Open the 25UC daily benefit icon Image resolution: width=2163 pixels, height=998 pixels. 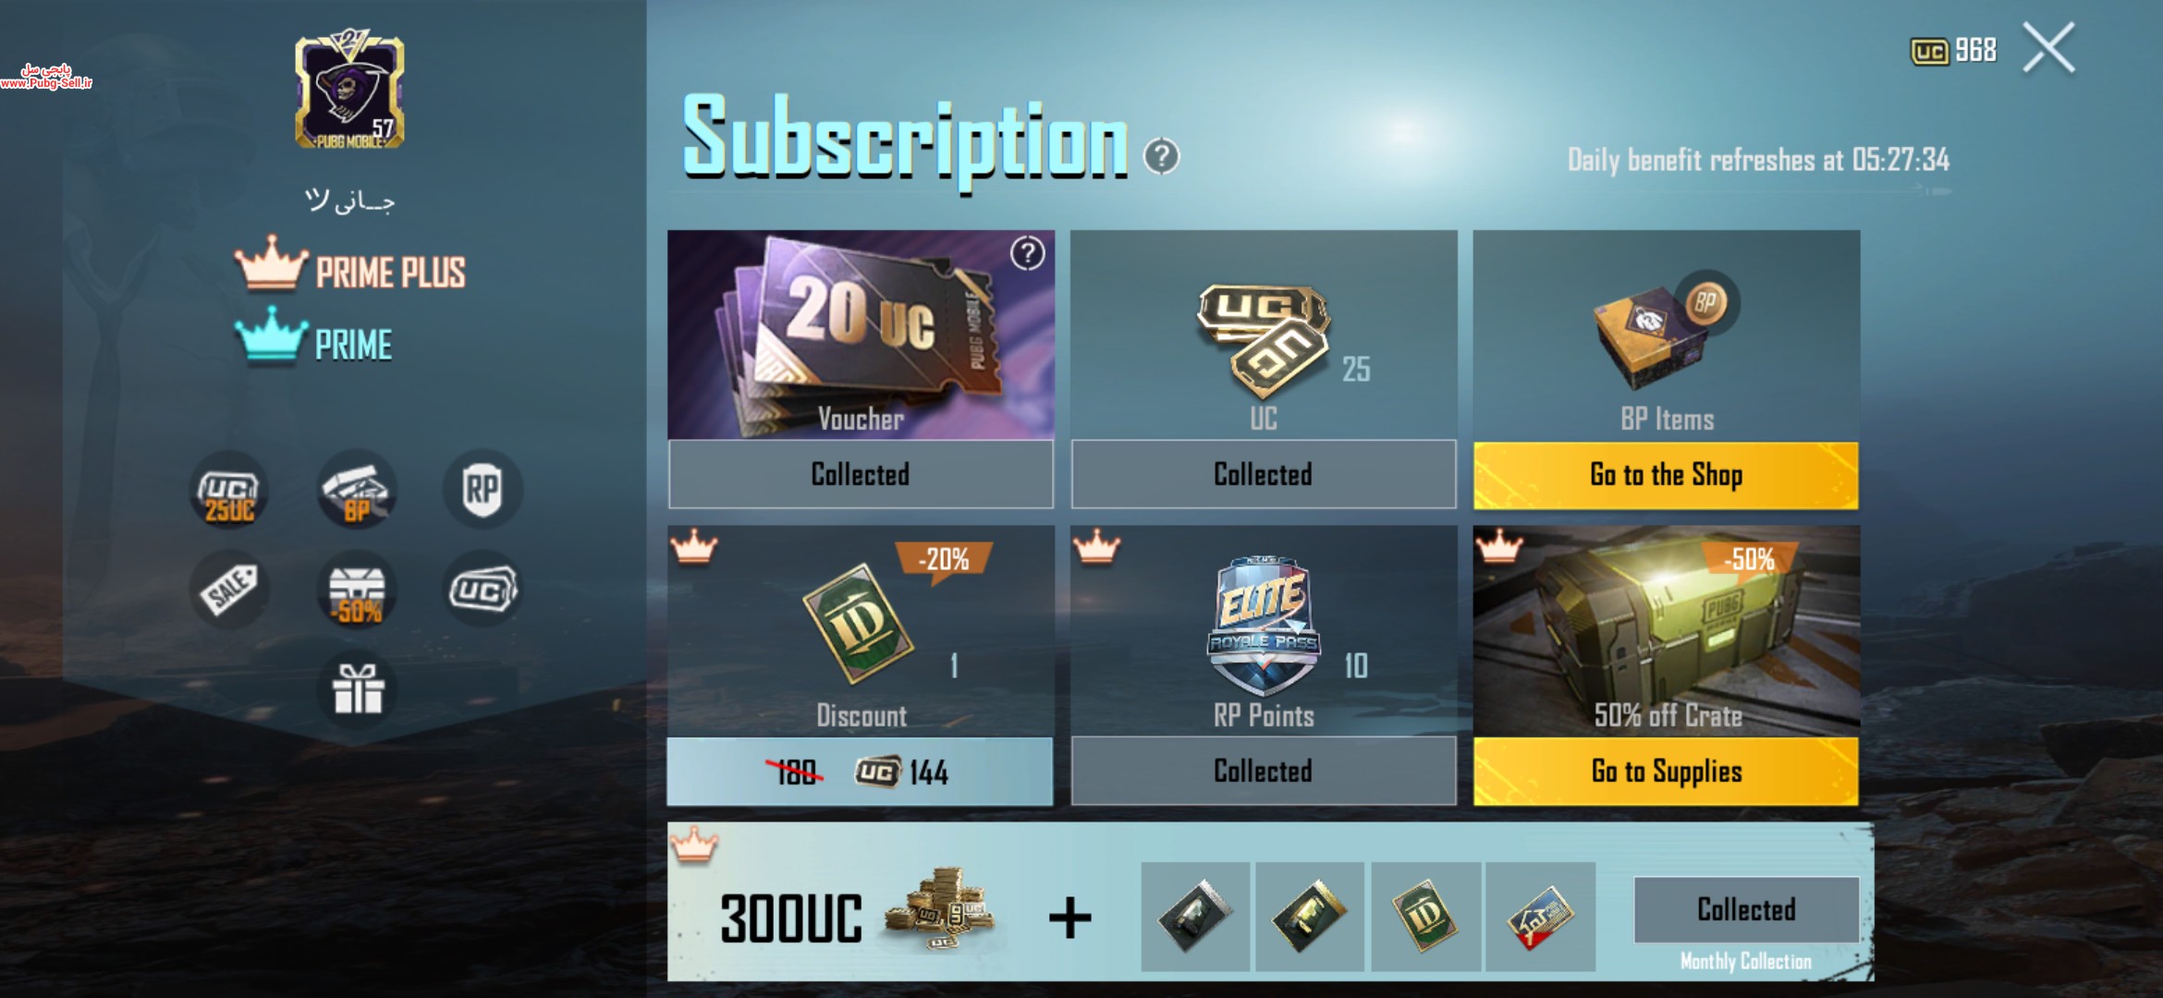pyautogui.click(x=229, y=490)
